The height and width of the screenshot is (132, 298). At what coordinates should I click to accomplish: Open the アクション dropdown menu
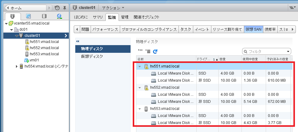point(113,8)
